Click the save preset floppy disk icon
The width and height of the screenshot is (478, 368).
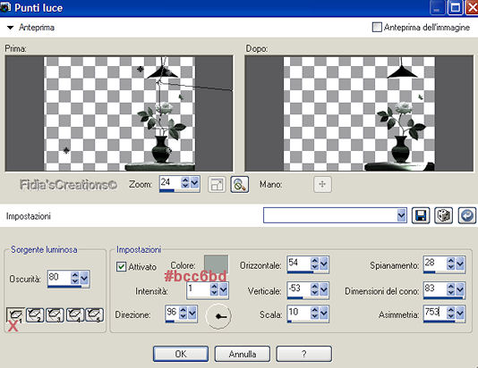421,215
